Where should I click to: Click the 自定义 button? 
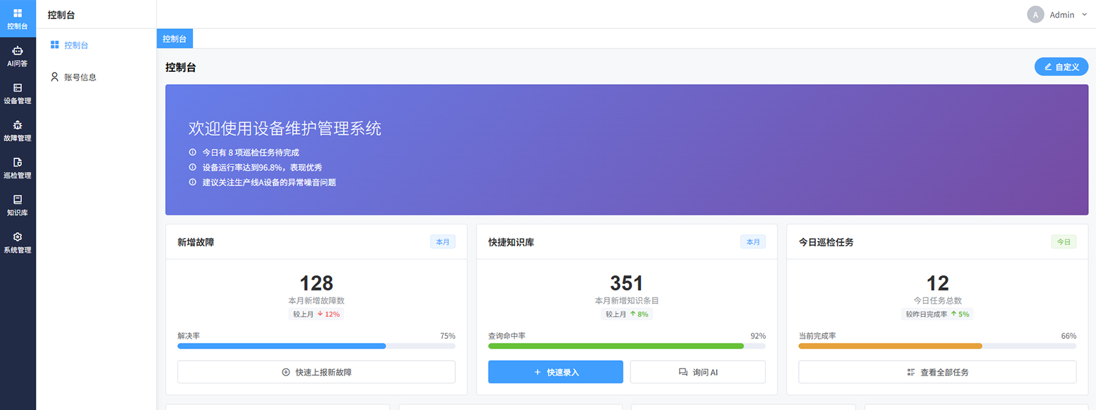[1060, 67]
